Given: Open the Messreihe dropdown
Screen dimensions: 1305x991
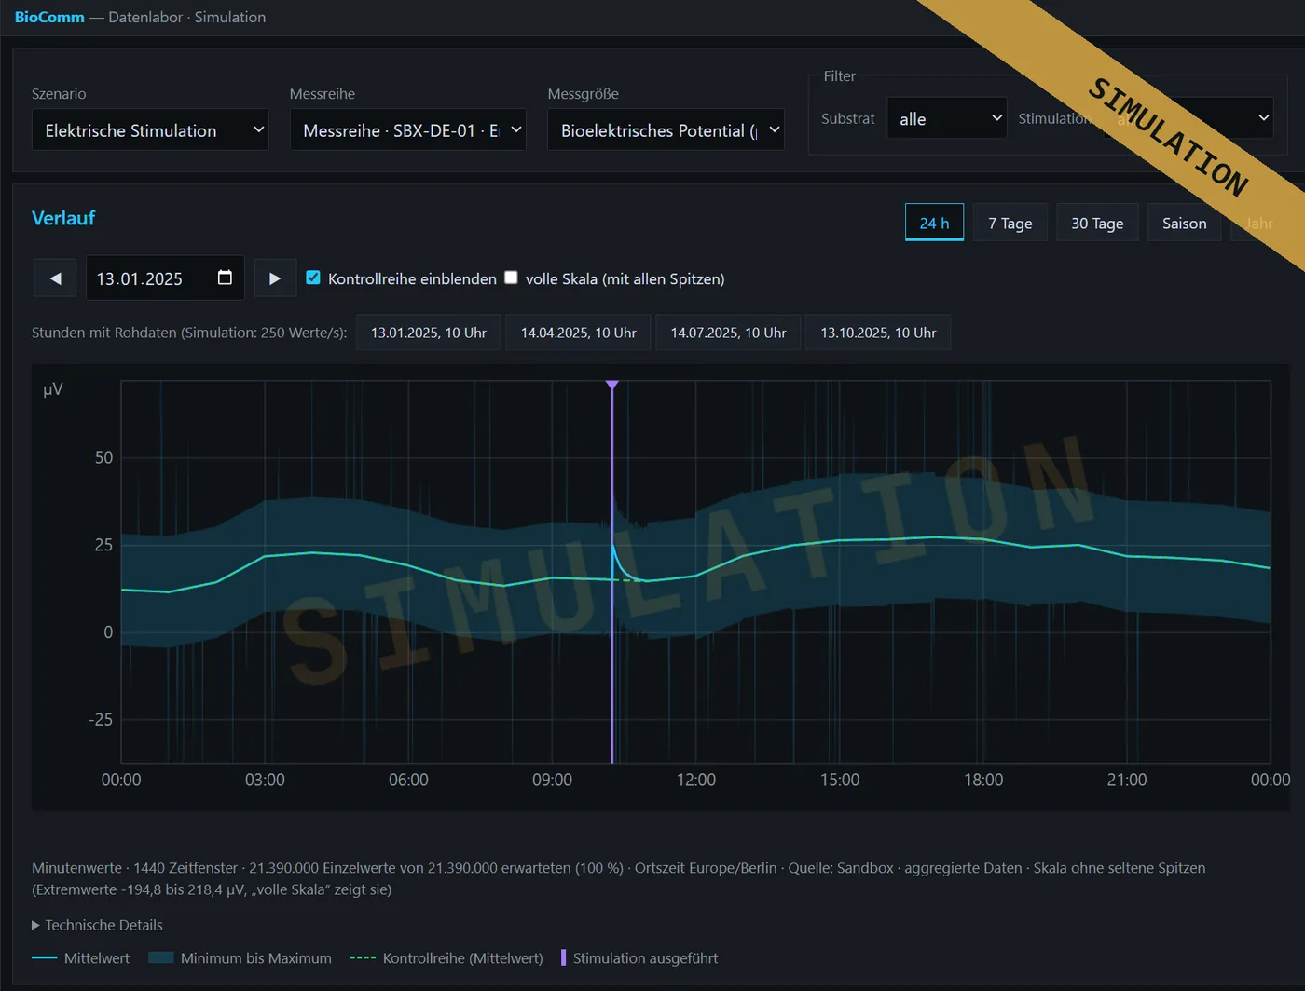Looking at the screenshot, I should (408, 130).
